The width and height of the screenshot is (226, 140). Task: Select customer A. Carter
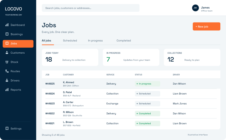click(68, 102)
